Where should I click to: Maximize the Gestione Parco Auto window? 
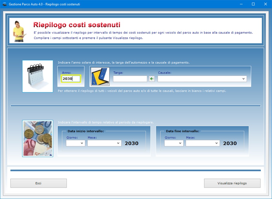(x=253, y=4)
